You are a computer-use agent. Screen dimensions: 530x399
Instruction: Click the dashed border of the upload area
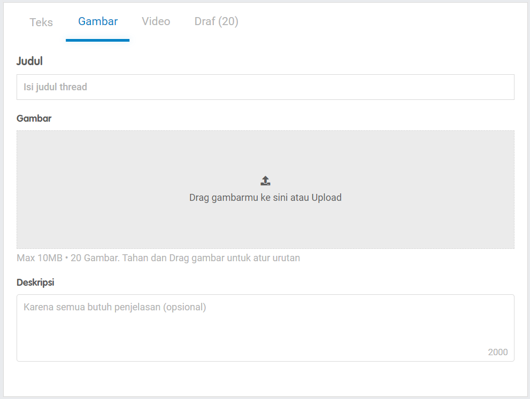pos(265,131)
